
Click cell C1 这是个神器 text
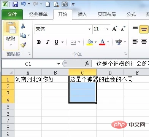coord(82,80)
